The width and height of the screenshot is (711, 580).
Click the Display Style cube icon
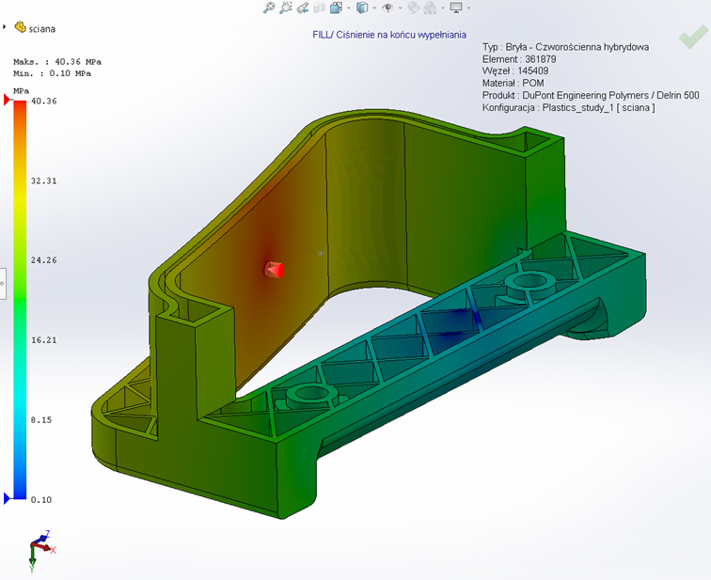(x=362, y=8)
